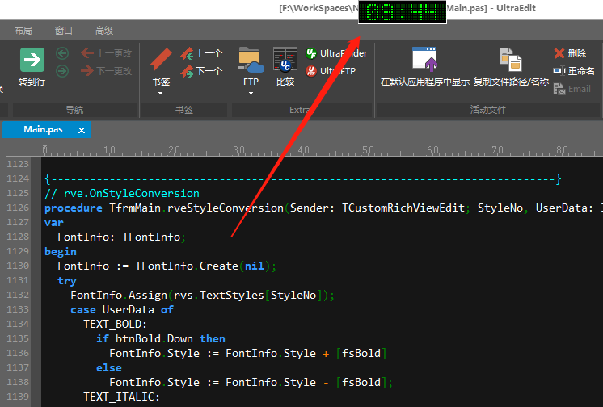Open UltraFTP from Extras group
The height and width of the screenshot is (407, 603).
(331, 71)
